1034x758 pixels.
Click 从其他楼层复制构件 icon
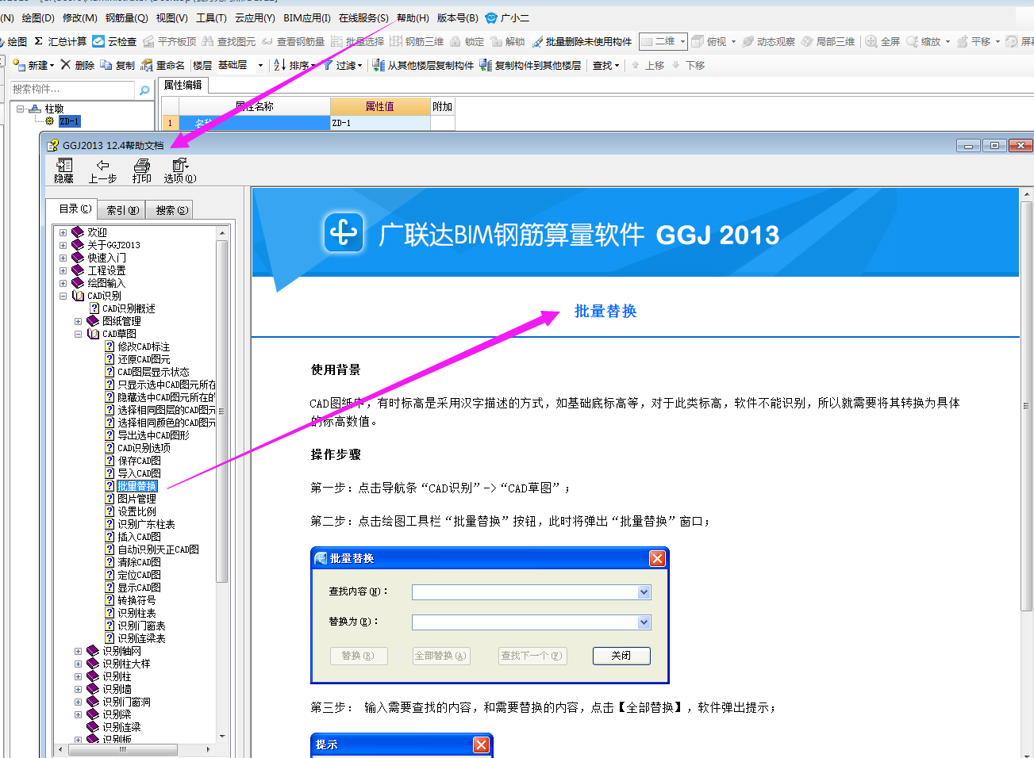click(x=379, y=65)
